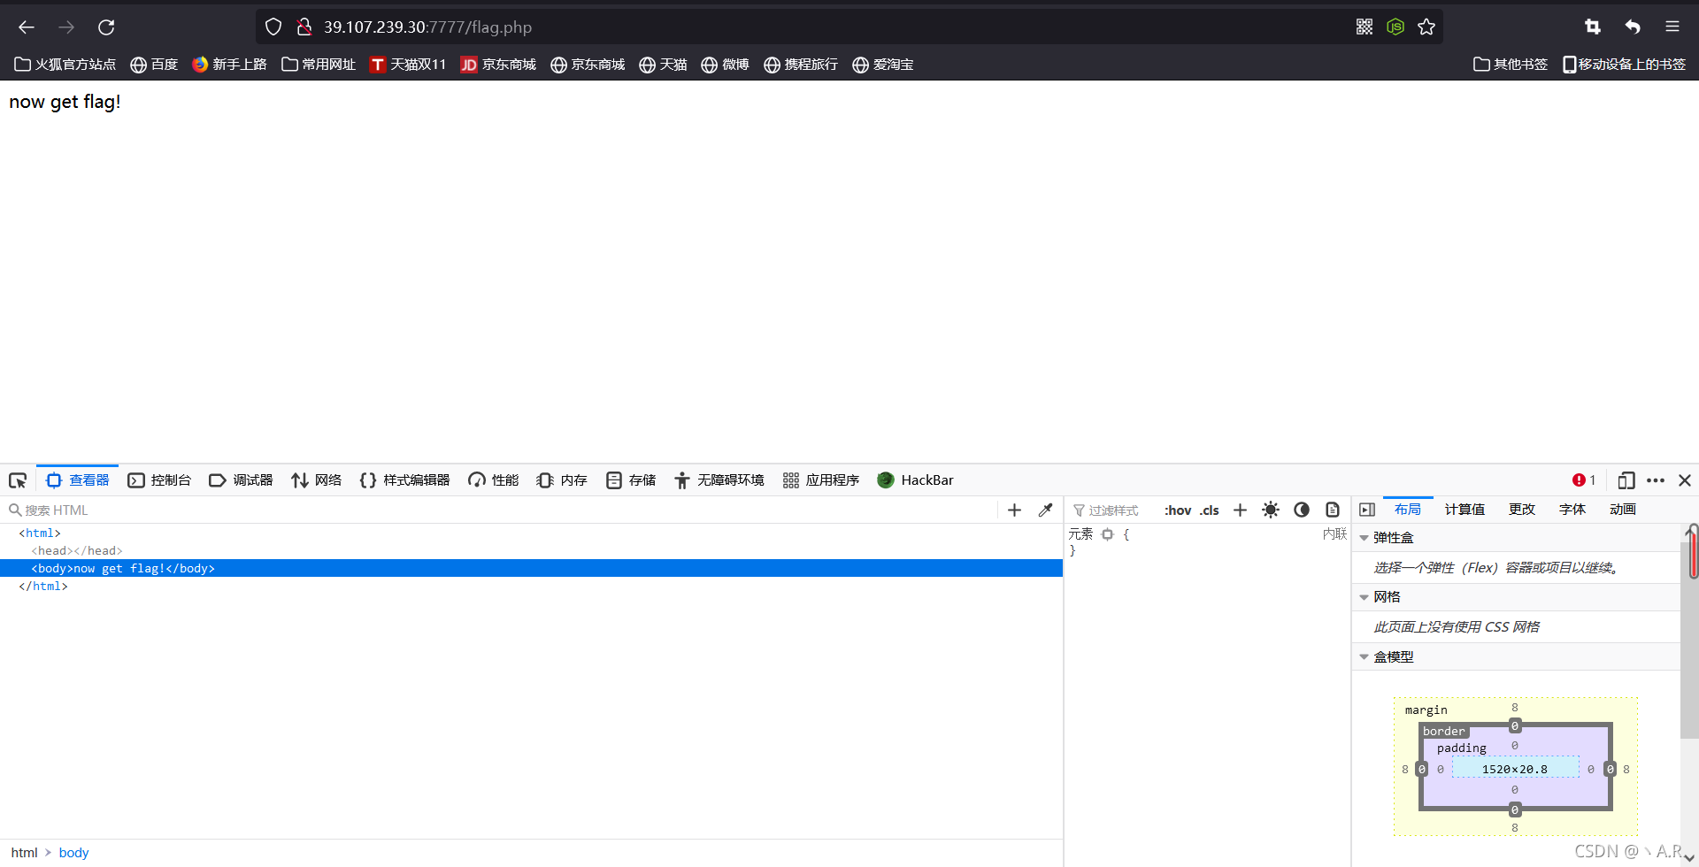Image resolution: width=1699 pixels, height=867 pixels.
Task: Open the 百度 bookmark
Action: 154,65
